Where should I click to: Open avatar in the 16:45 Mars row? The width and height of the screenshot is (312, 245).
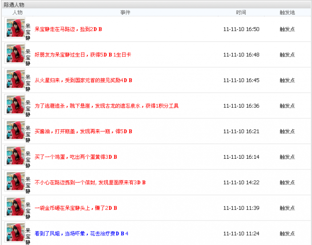pyautogui.click(x=15, y=79)
